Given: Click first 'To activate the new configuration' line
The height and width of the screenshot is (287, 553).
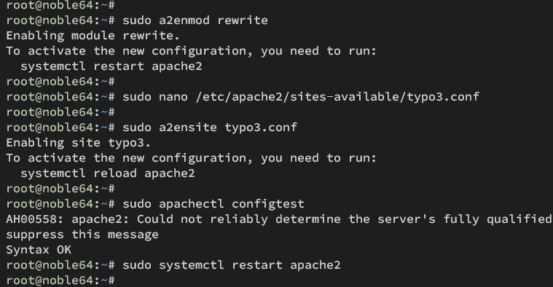Looking at the screenshot, I should pyautogui.click(x=191, y=51).
